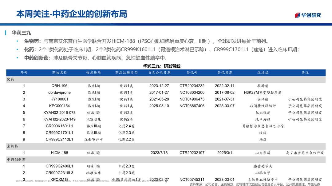Select the drug name KYAH02-2016-078
Image resolution: width=332 pixels, height=186 pixels.
[x=60, y=113]
